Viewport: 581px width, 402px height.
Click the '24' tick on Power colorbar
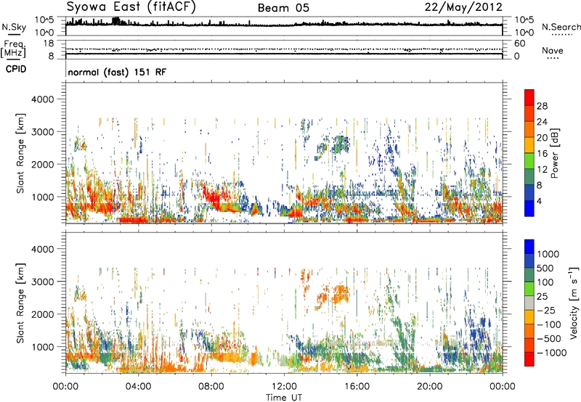(542, 122)
